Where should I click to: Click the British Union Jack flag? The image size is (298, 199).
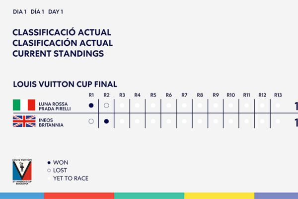click(24, 121)
